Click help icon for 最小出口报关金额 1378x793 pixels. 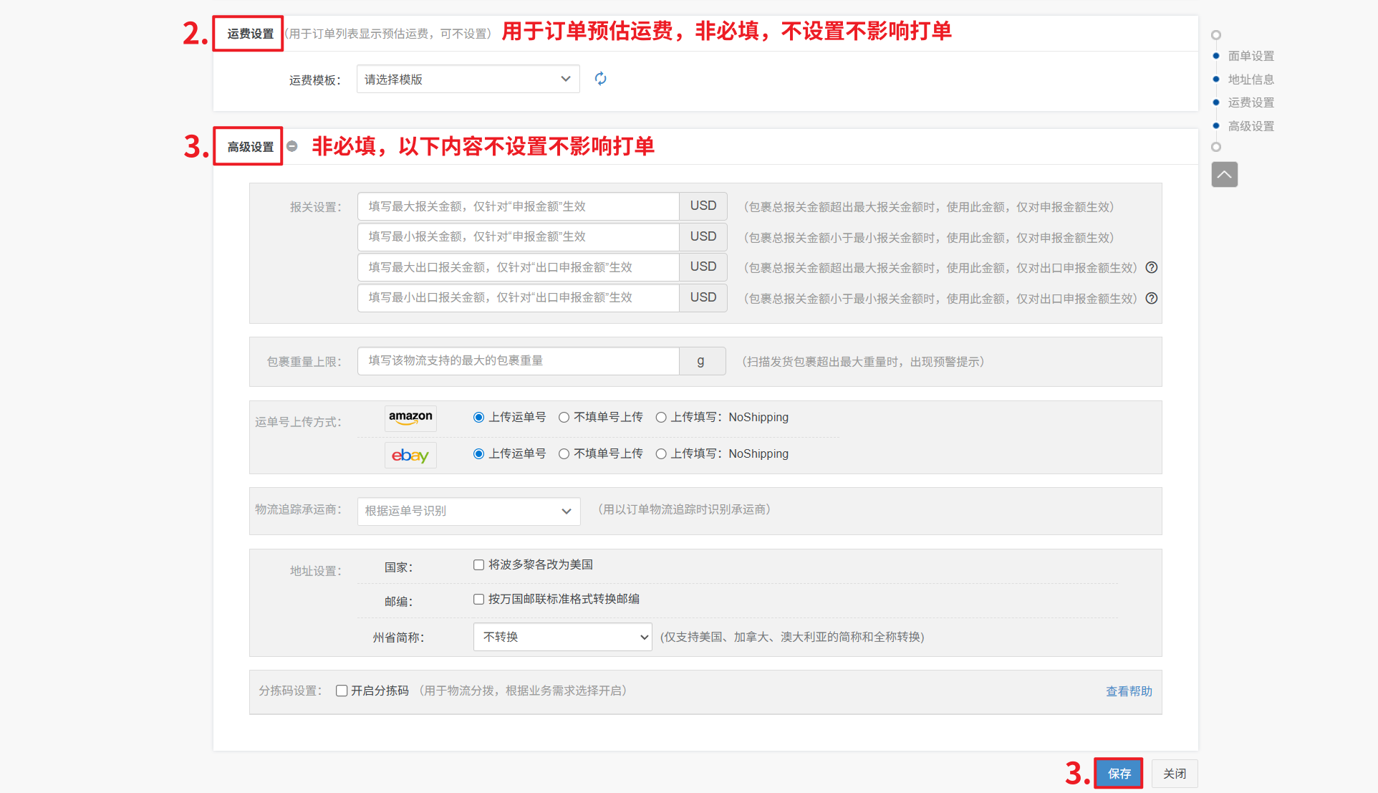pyautogui.click(x=1152, y=298)
